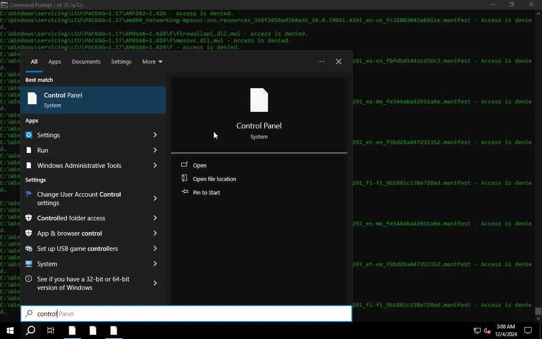Click the second blank app taskbar icon
This screenshot has height=339, width=542.
93,331
